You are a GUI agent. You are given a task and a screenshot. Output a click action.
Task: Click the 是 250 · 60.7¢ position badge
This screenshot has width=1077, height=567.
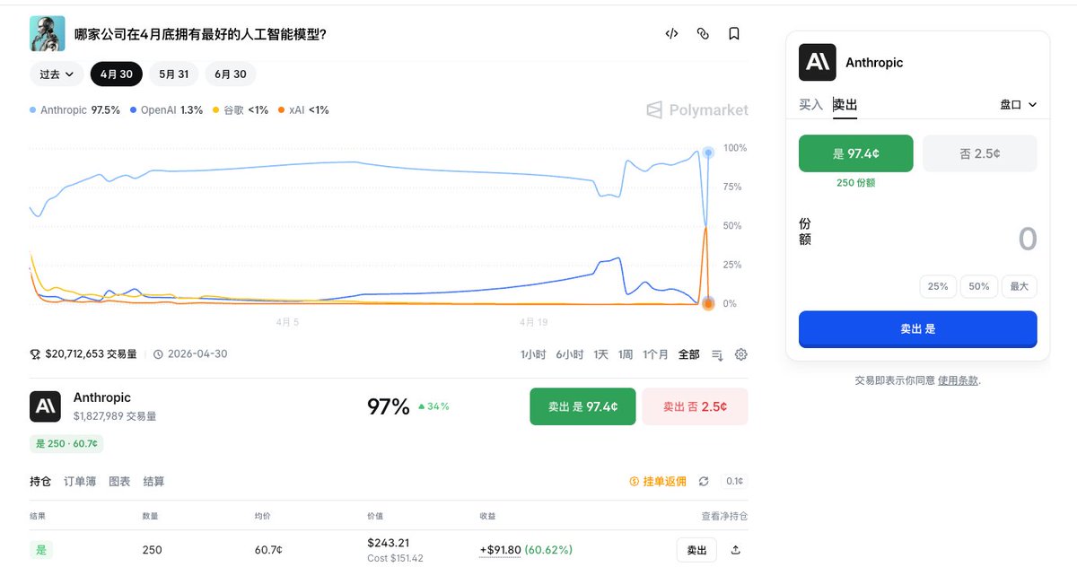(x=67, y=444)
